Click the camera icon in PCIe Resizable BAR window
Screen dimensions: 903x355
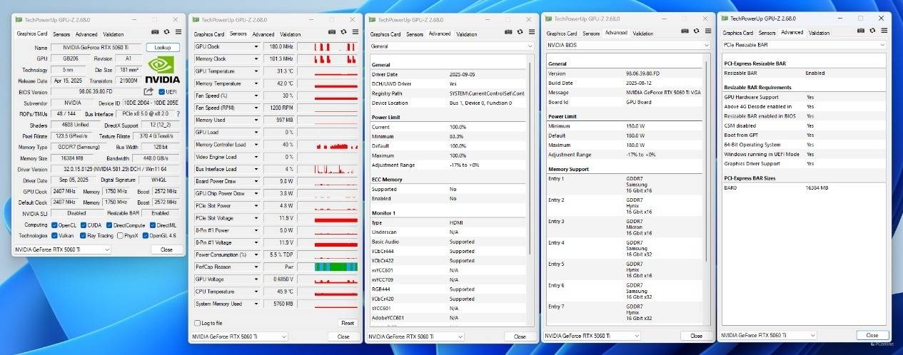(x=860, y=31)
